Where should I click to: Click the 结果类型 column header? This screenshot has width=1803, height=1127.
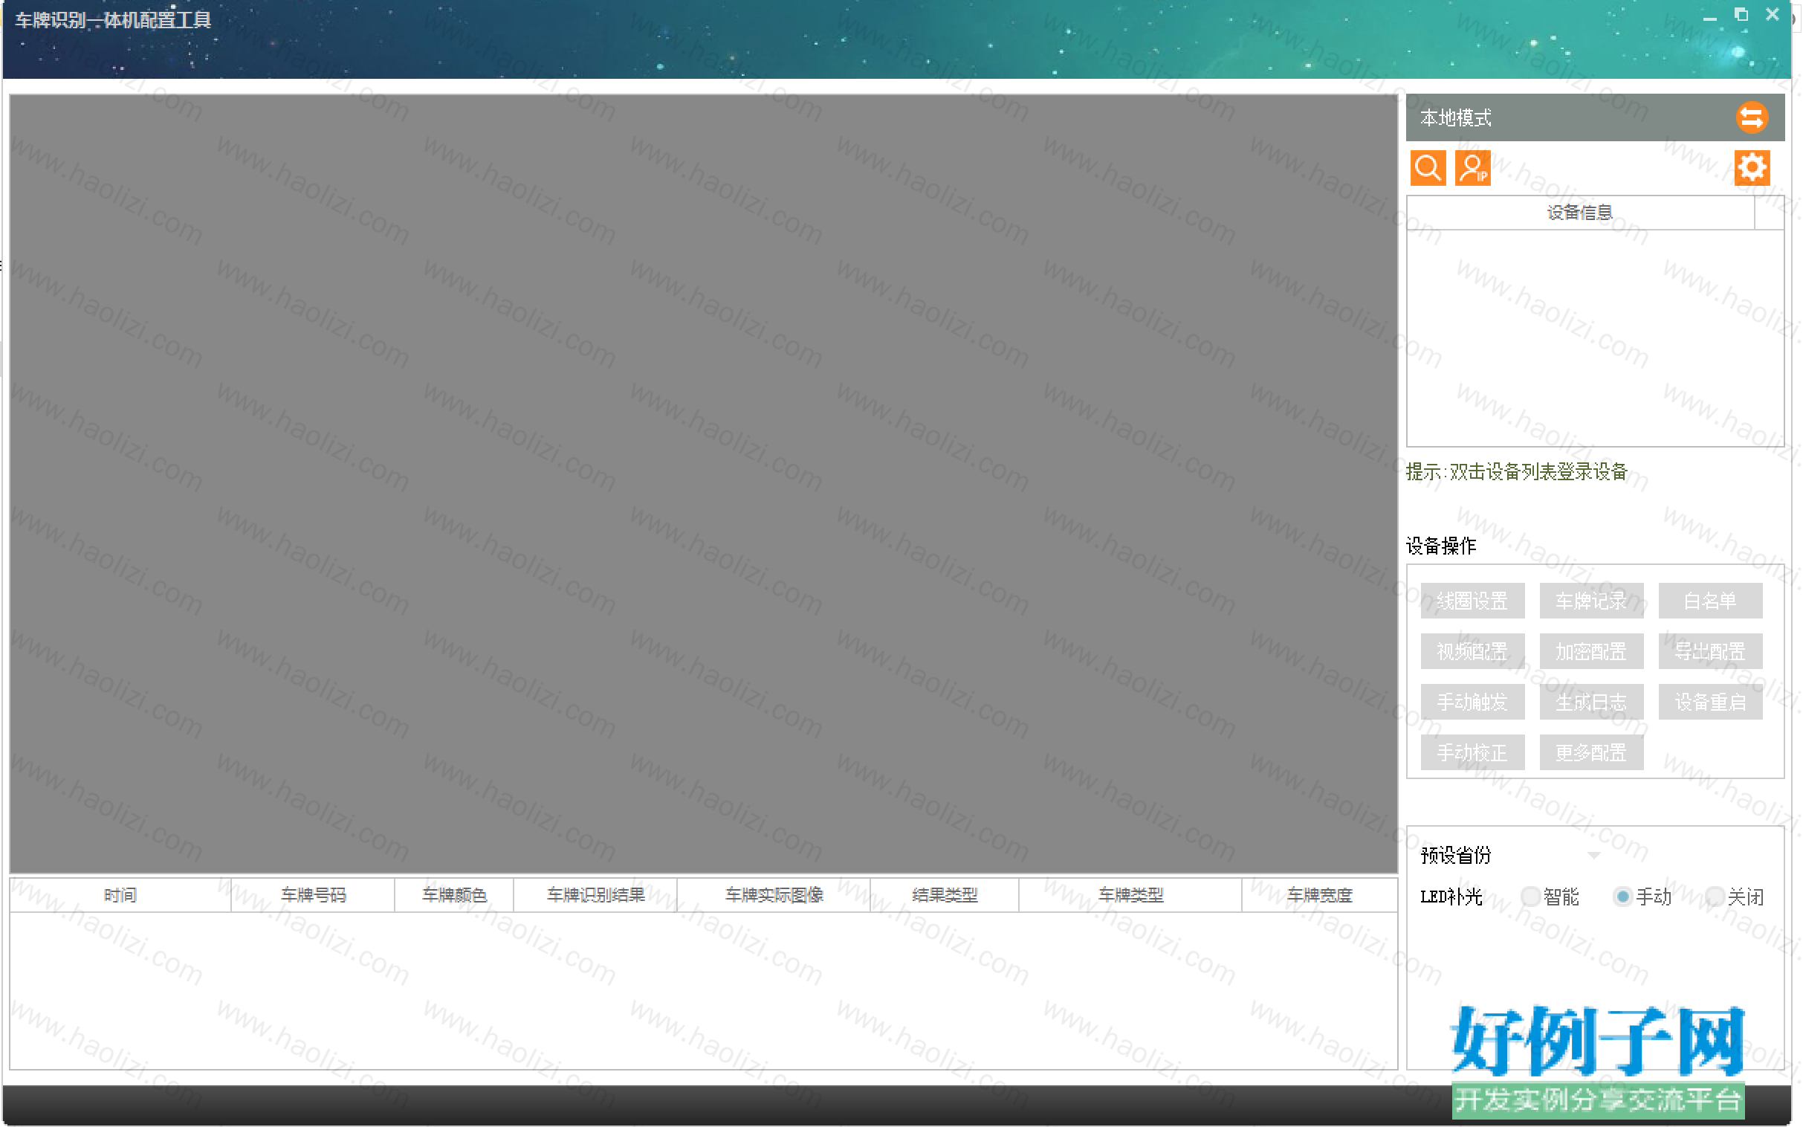click(945, 895)
